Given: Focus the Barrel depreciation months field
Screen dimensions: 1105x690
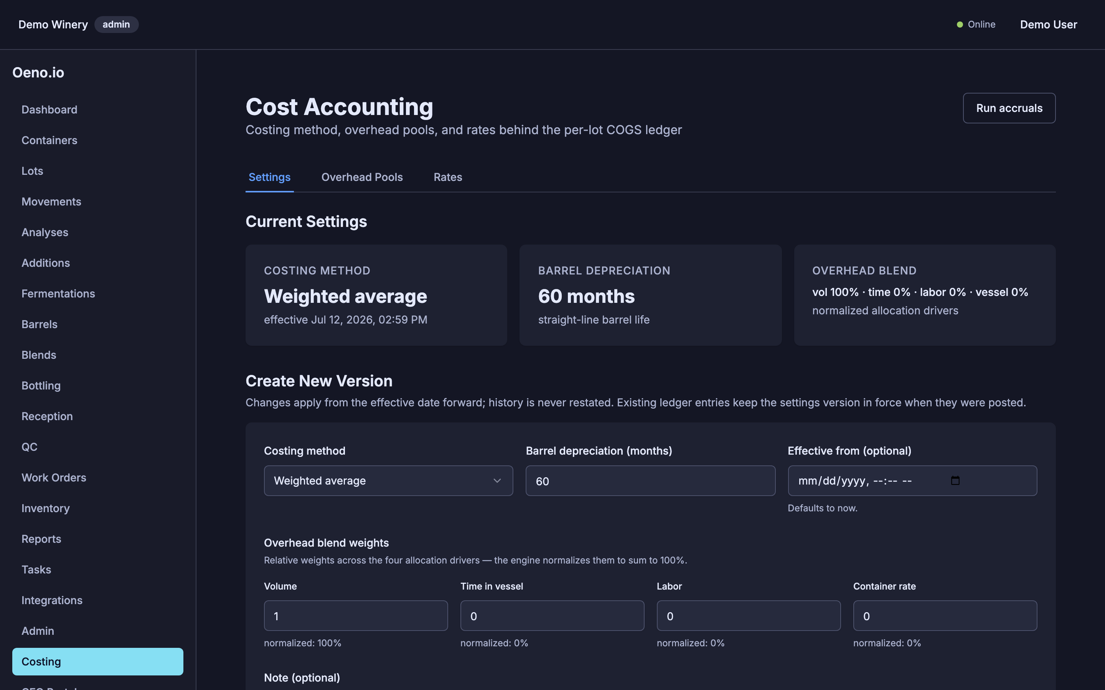Looking at the screenshot, I should coord(650,481).
